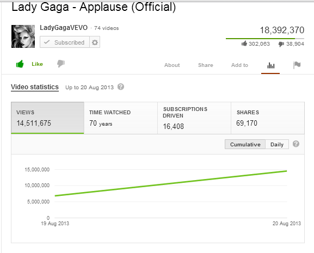Select the Views statistics tab
This screenshot has height=253, width=314.
pos(47,118)
